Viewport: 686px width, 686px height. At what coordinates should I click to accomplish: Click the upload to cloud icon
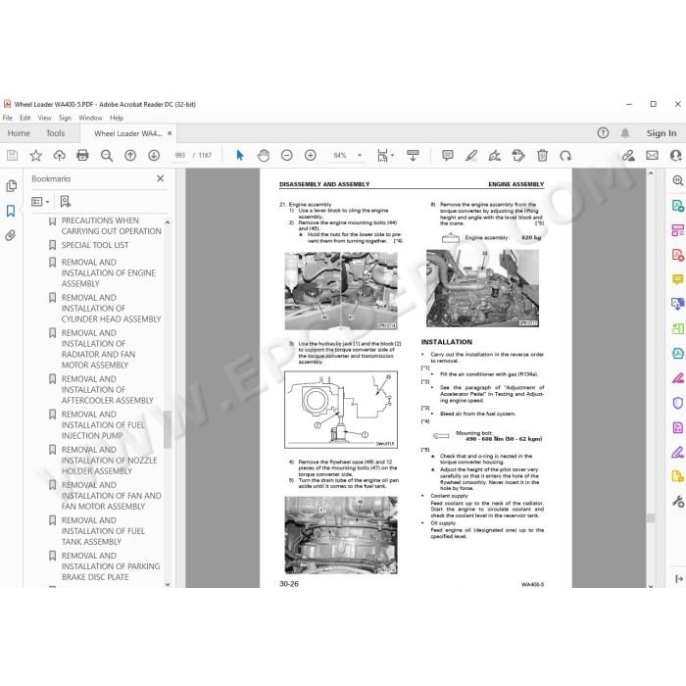[x=60, y=155]
